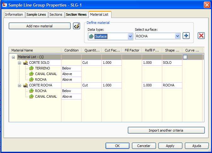Open the Section Views tab
Image resolution: width=212 pixels, height=153 pixels.
(x=76, y=14)
